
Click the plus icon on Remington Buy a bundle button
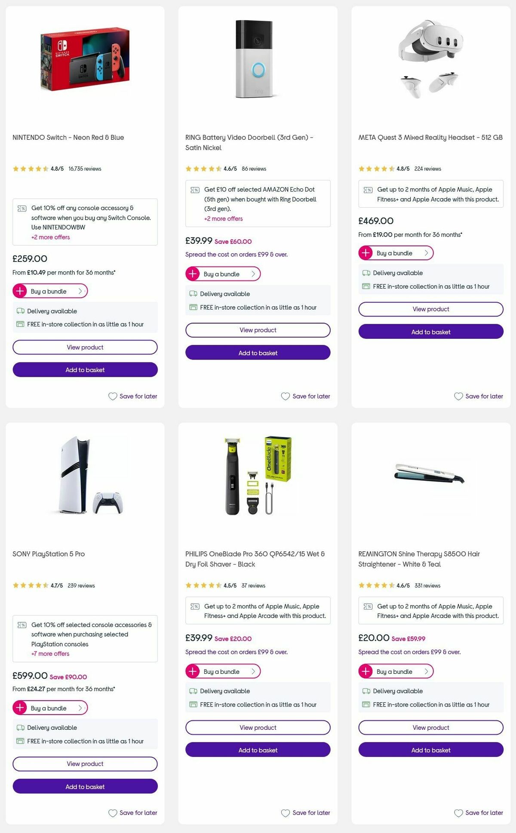tap(365, 671)
